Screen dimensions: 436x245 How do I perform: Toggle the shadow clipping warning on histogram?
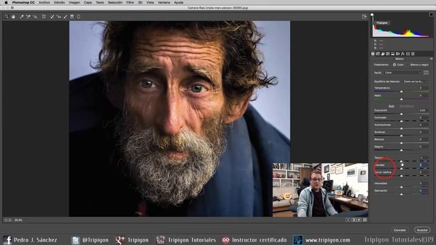click(372, 14)
